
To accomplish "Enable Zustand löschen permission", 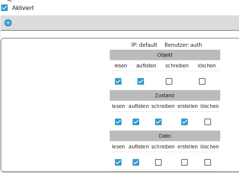I will pyautogui.click(x=208, y=122).
